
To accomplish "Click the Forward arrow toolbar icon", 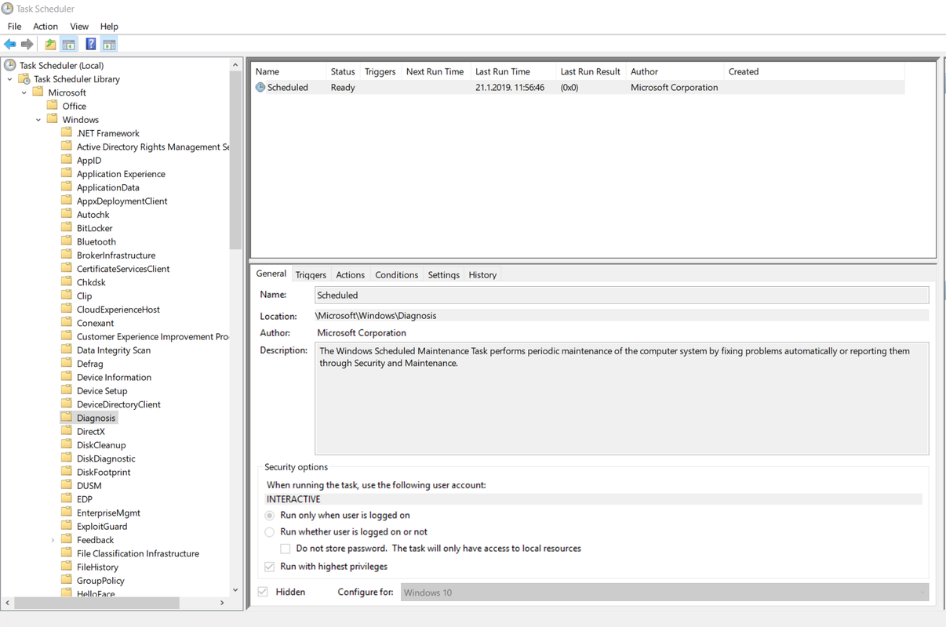I will 27,45.
